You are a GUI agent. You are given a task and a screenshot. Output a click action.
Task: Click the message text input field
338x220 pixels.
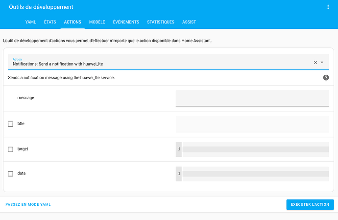click(252, 98)
